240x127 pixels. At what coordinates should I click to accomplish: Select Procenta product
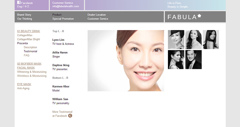pos(22,43)
